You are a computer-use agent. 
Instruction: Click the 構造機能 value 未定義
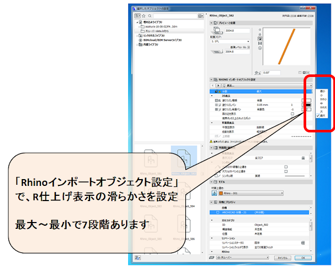258,229
